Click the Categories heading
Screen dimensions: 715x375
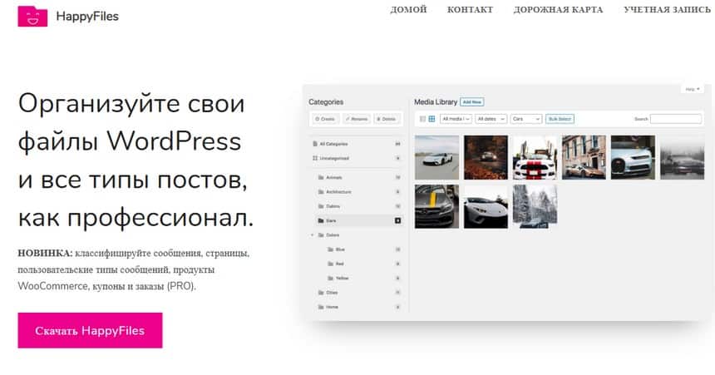tap(326, 102)
